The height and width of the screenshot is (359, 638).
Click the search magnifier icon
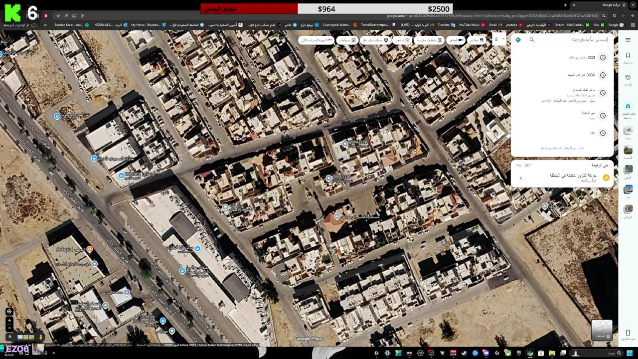point(532,40)
